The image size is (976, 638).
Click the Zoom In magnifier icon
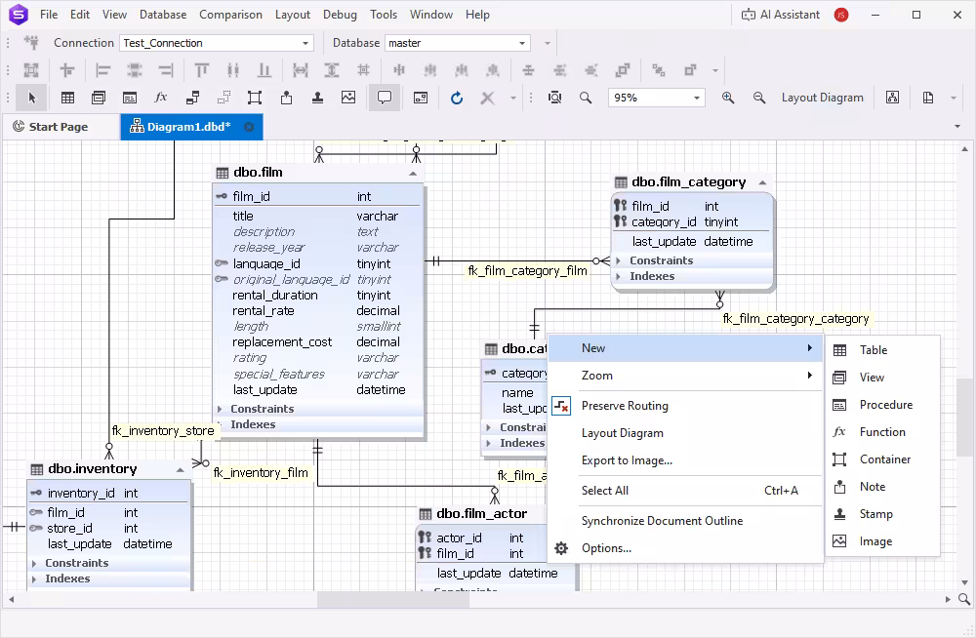click(x=728, y=98)
